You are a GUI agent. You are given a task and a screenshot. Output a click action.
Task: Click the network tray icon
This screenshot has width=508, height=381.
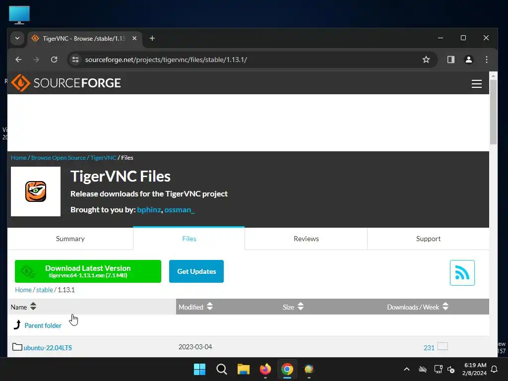click(438, 369)
